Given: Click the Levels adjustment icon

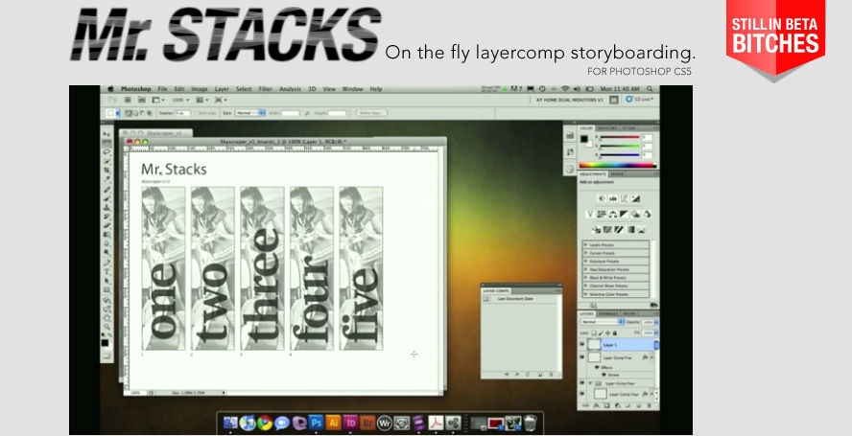Looking at the screenshot, I should pyautogui.click(x=612, y=198).
